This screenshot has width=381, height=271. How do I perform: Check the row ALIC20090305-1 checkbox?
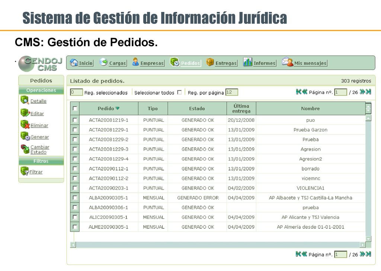coord(75,217)
